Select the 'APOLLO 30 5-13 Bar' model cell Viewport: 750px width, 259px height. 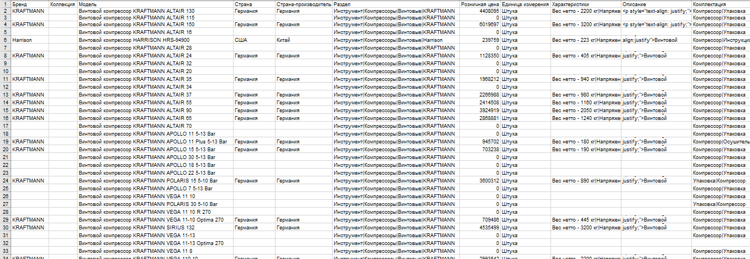coord(155,157)
